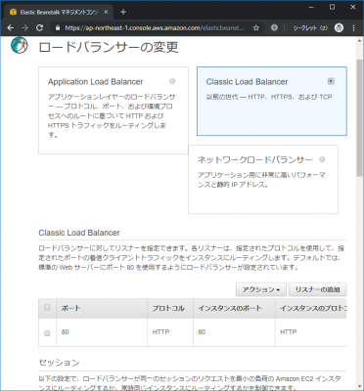The width and height of the screenshot is (364, 391).
Task: Switch to Elastic Beanstalk browser tab
Action: point(60,12)
